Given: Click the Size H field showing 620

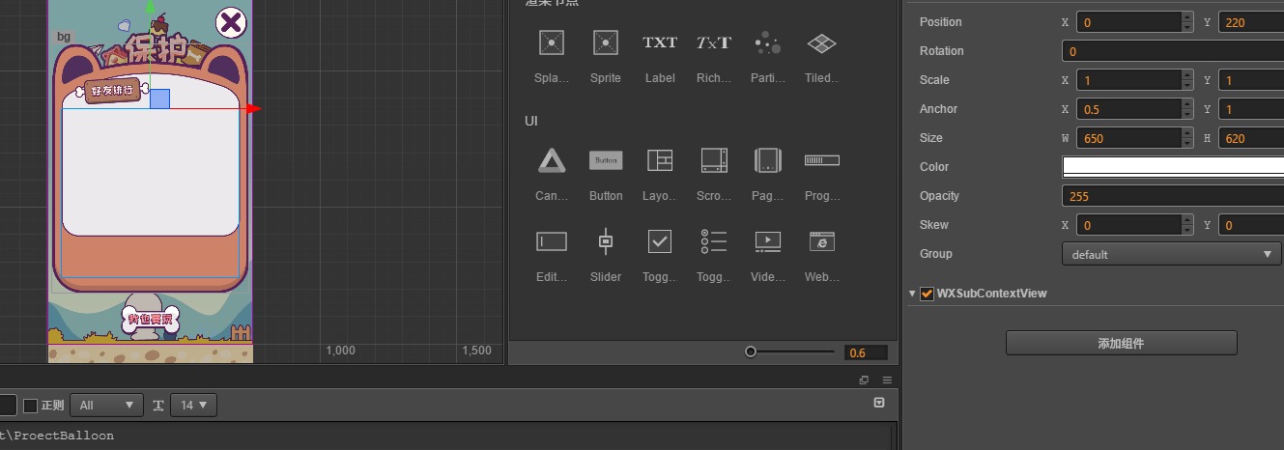Looking at the screenshot, I should [x=1251, y=138].
